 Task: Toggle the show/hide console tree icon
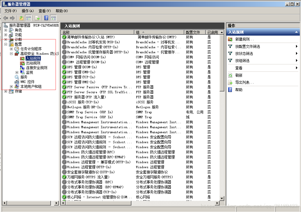[29, 18]
